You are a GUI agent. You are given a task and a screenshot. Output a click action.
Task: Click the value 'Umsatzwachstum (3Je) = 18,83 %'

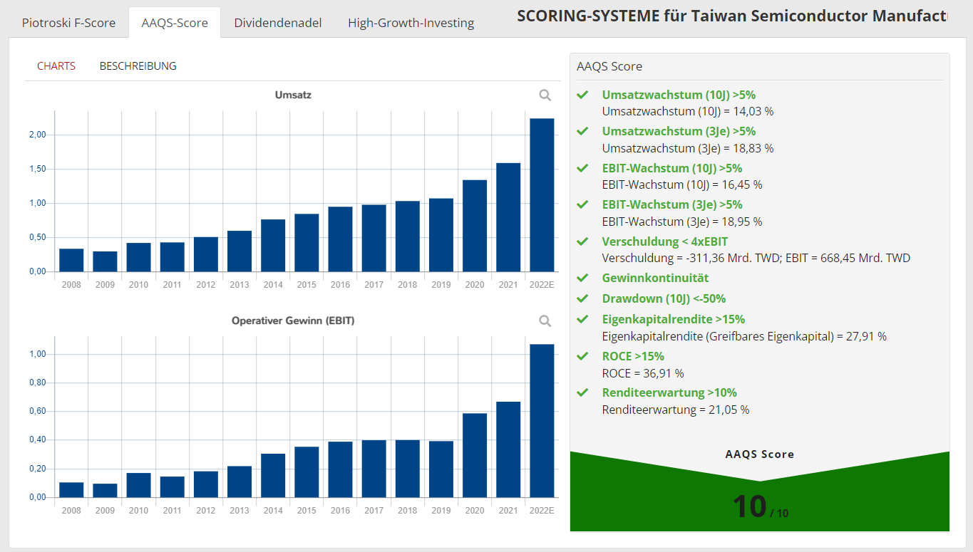(x=688, y=148)
